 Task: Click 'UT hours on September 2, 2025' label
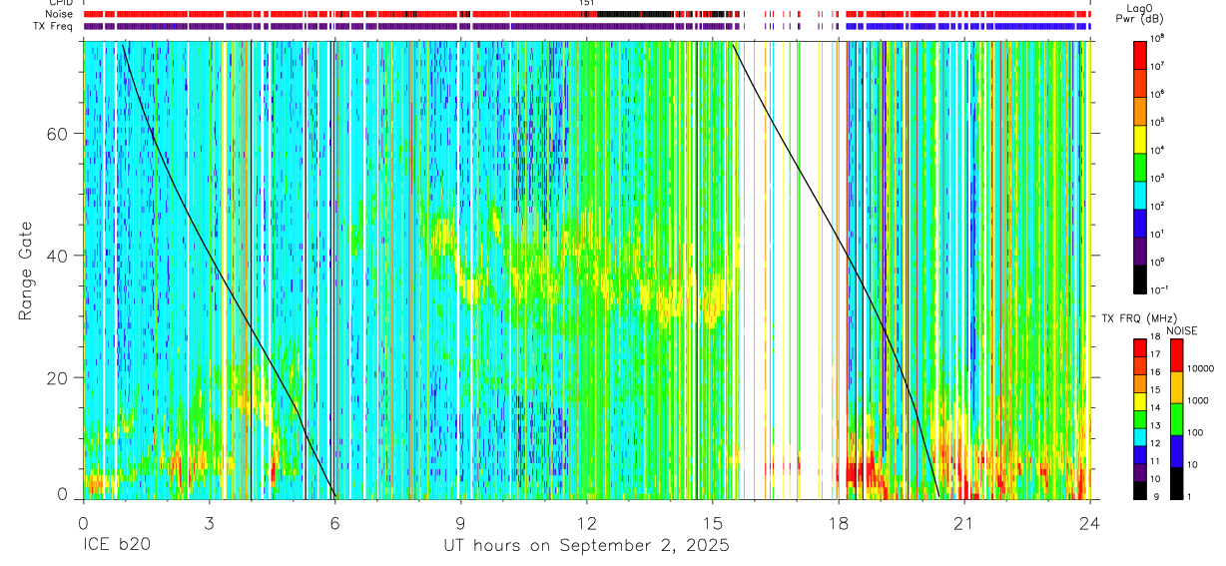pyautogui.click(x=586, y=546)
